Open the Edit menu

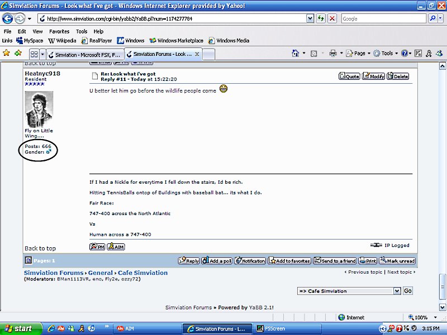click(x=22, y=31)
